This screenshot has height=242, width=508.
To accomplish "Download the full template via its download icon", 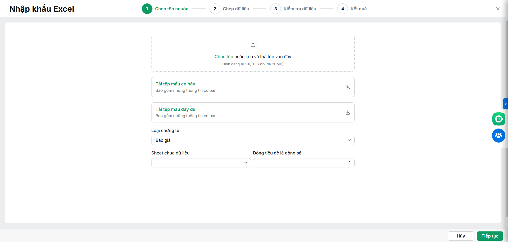I will pyautogui.click(x=348, y=113).
